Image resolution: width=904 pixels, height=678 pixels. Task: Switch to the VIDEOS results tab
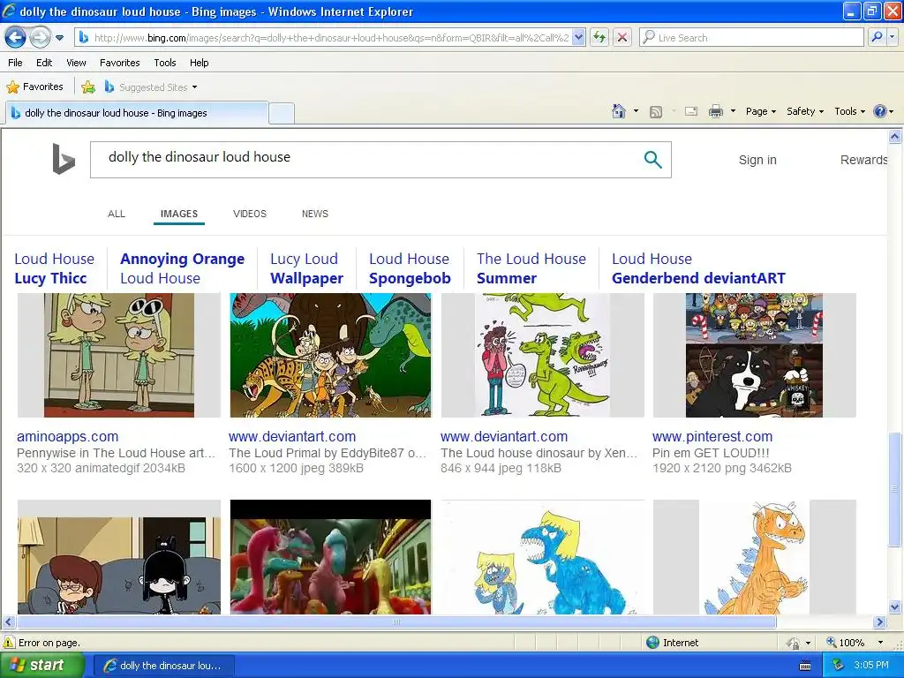click(250, 214)
